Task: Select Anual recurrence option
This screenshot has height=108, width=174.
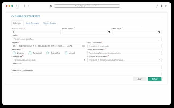Action: [66, 53]
